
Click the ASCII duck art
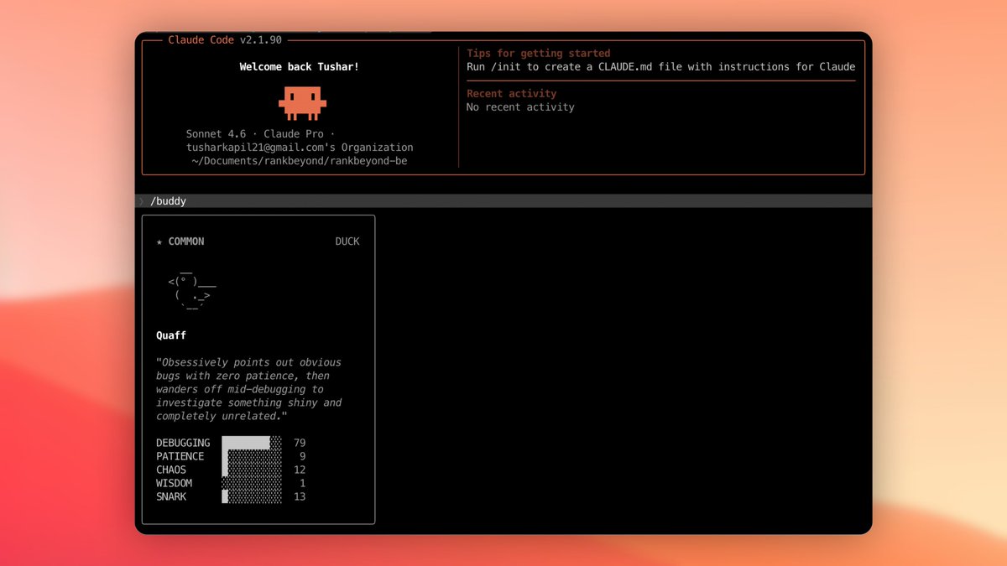192,288
